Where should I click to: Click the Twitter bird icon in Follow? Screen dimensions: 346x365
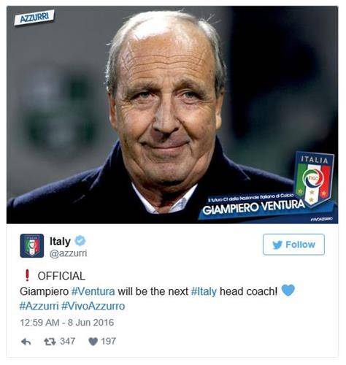point(277,245)
